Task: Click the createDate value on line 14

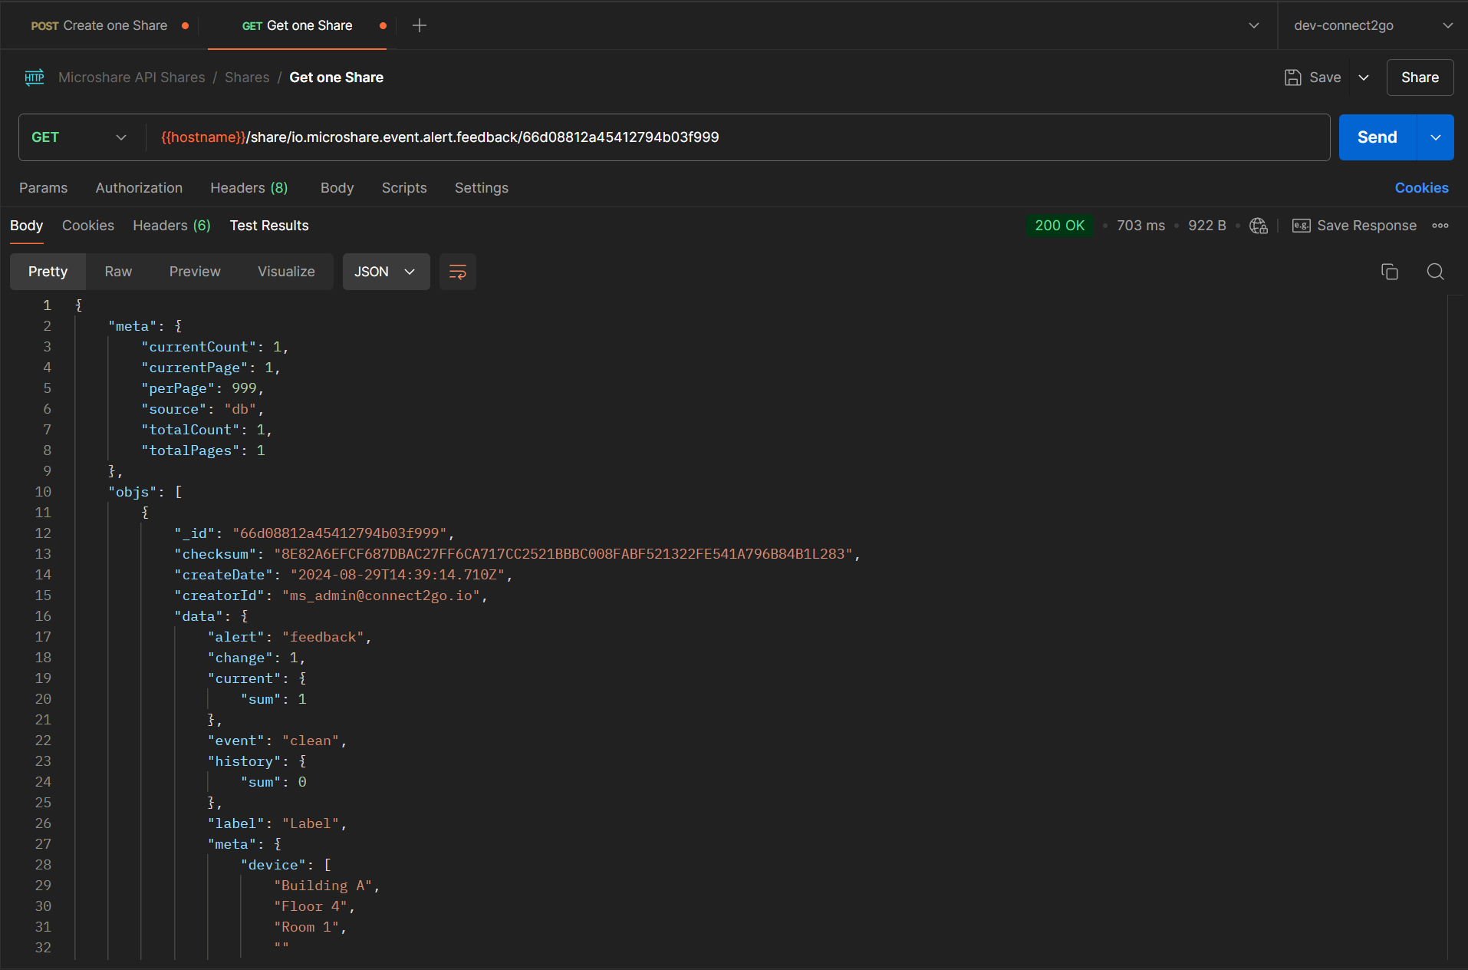Action: pyautogui.click(x=397, y=575)
